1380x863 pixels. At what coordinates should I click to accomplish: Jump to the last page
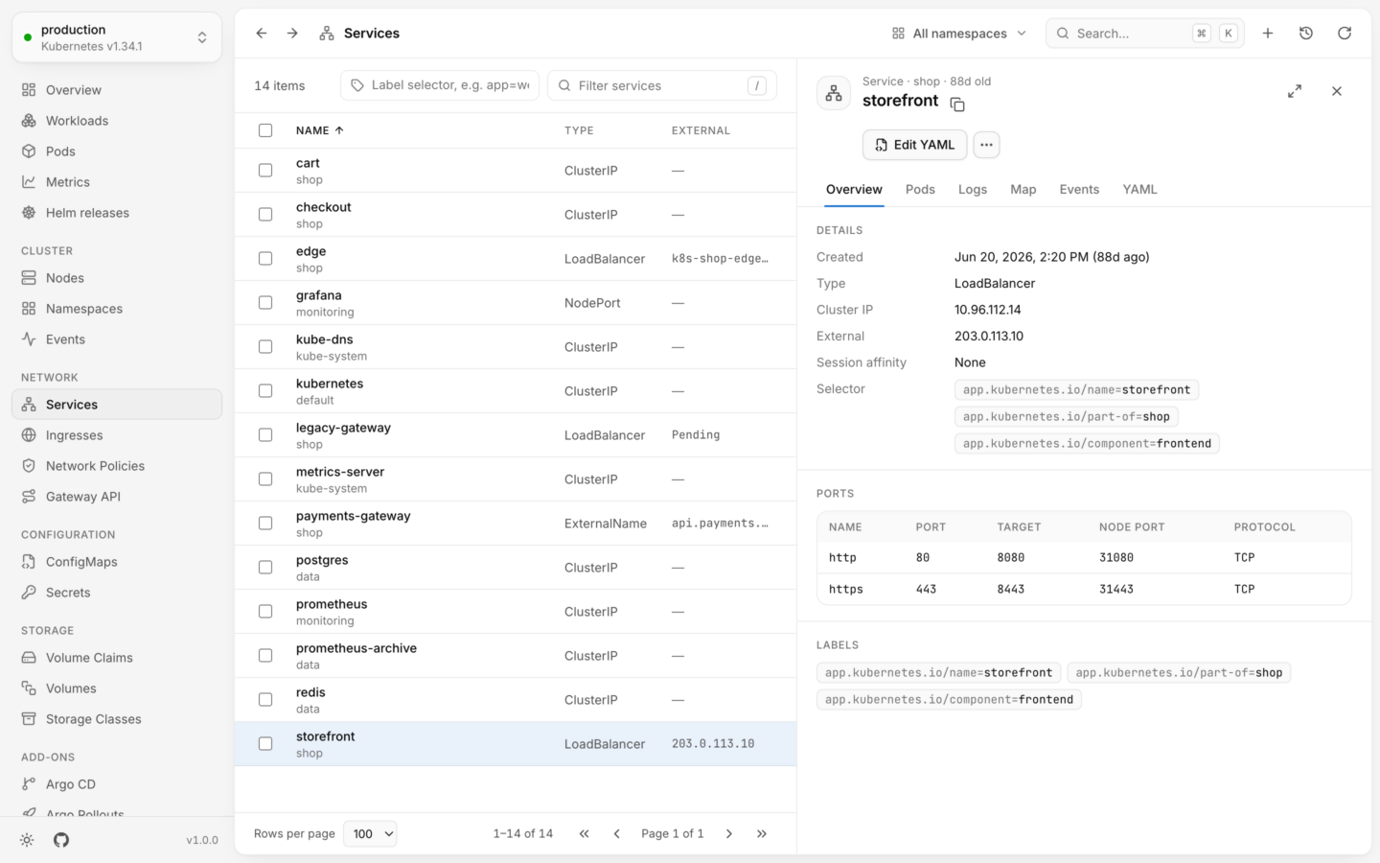[x=762, y=834]
